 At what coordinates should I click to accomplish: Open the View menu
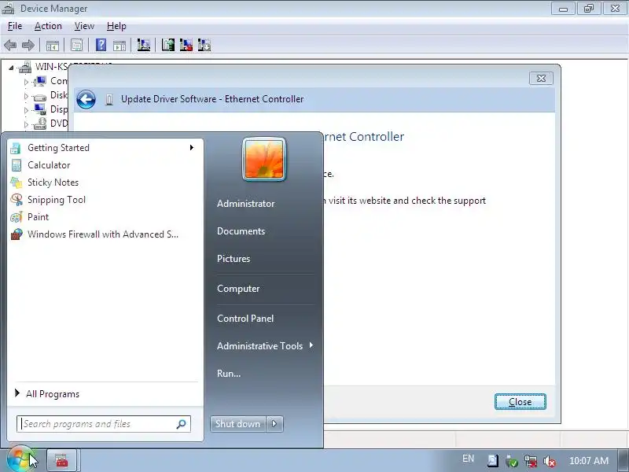click(84, 26)
